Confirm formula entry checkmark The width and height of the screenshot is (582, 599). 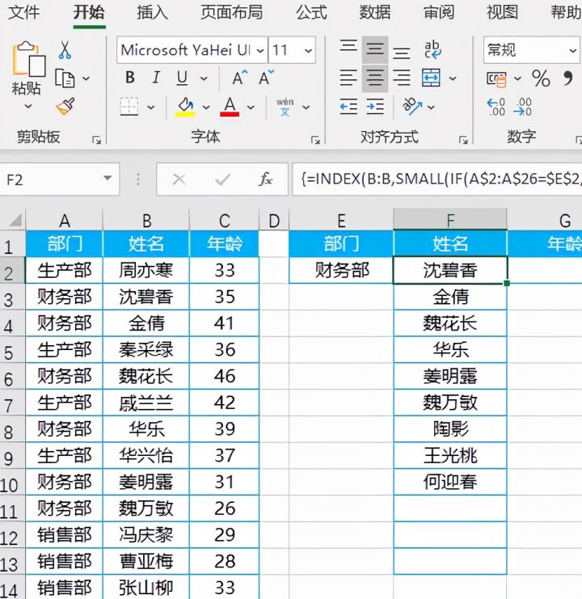coord(222,179)
